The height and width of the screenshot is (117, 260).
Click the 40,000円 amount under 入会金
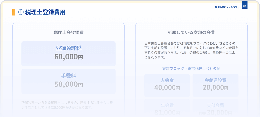167,87
